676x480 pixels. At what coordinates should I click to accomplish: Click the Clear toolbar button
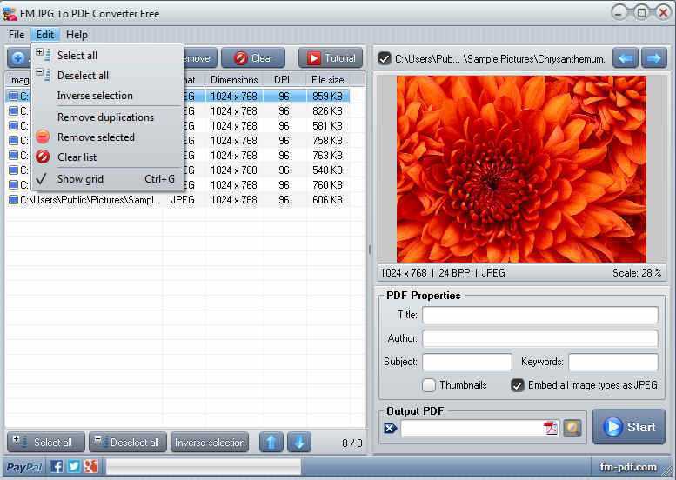point(253,58)
